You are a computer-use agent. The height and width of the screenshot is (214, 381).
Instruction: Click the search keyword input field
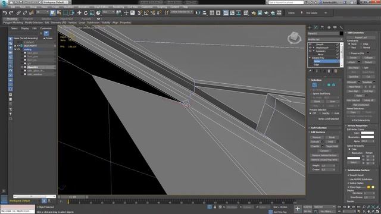[286, 2]
